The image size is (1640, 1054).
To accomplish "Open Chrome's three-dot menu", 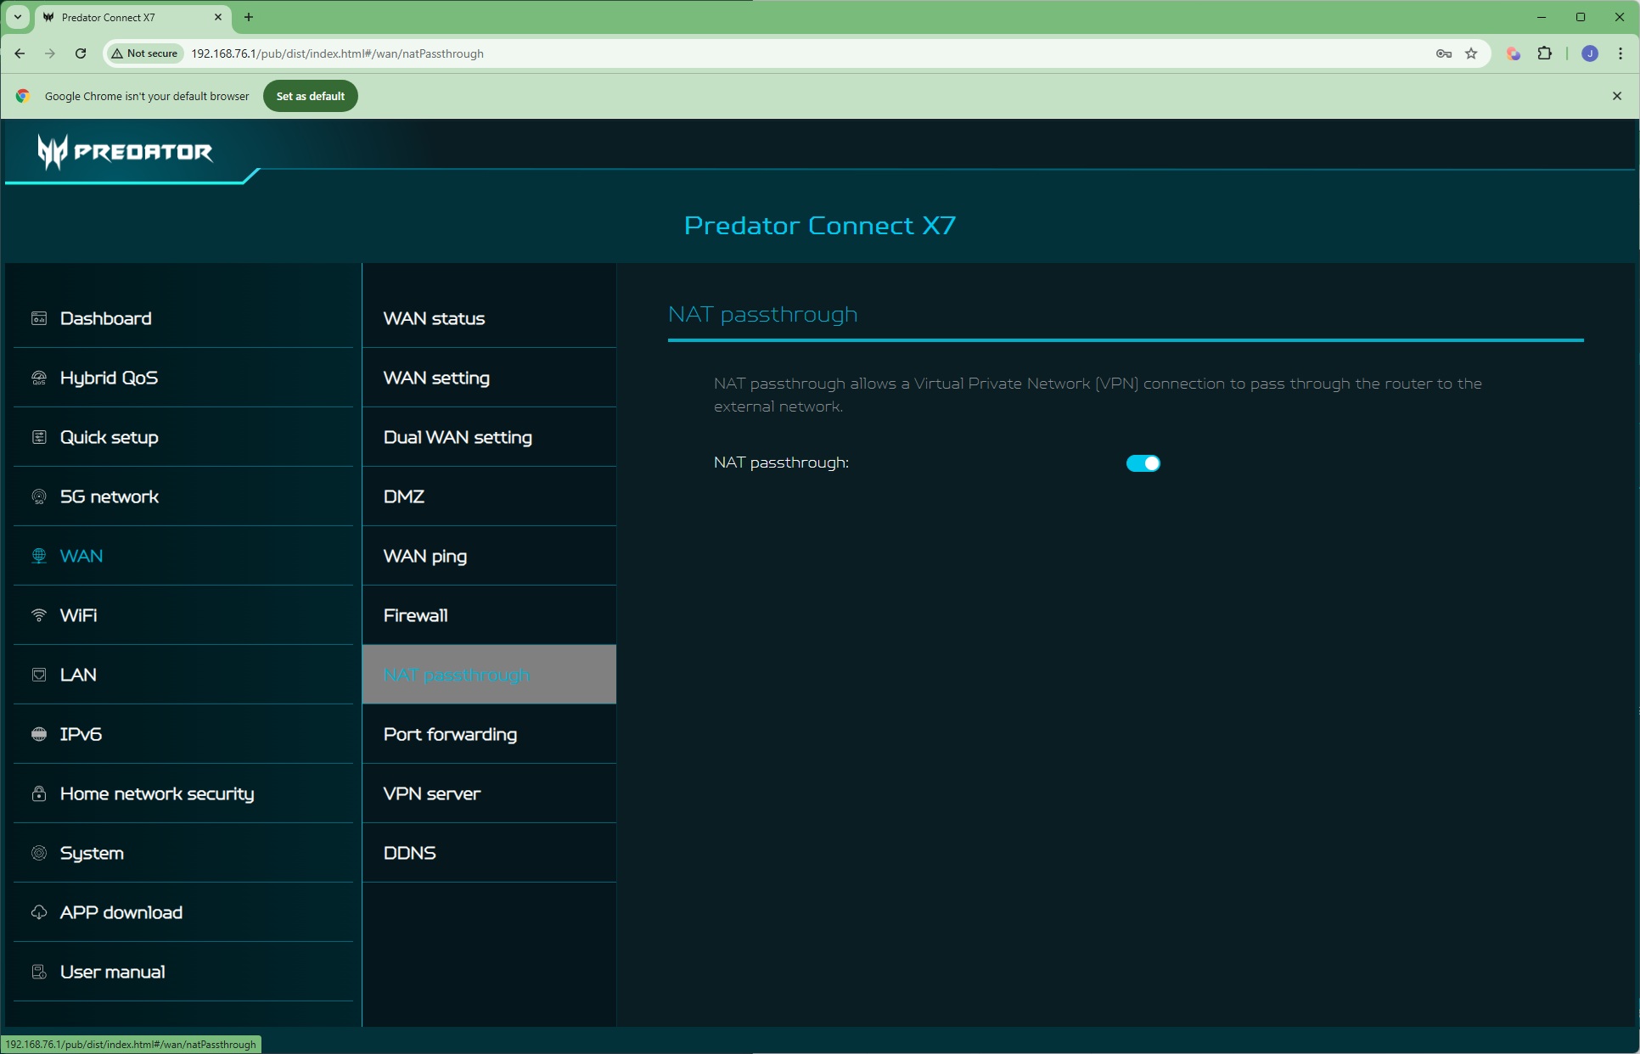I will point(1620,53).
